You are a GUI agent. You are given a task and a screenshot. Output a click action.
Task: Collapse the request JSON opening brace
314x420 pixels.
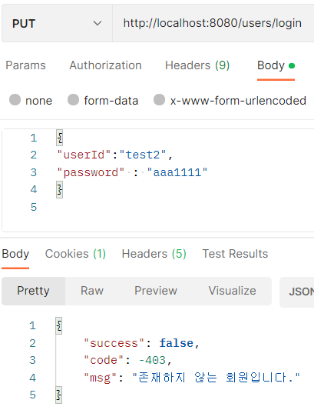pyautogui.click(x=60, y=138)
